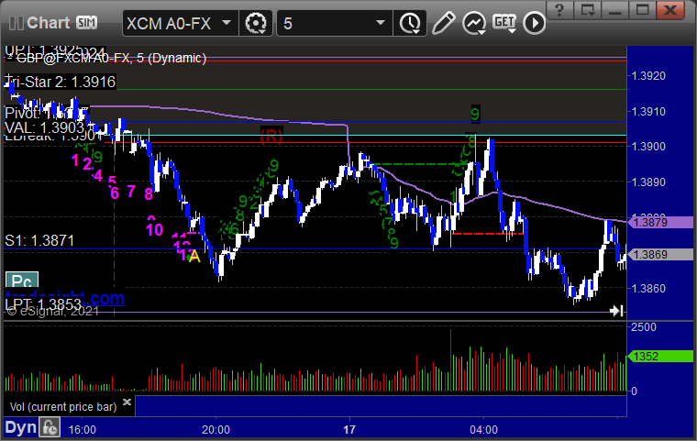
Task: Close the Vol (current price bar) study panel
Action: [127, 402]
